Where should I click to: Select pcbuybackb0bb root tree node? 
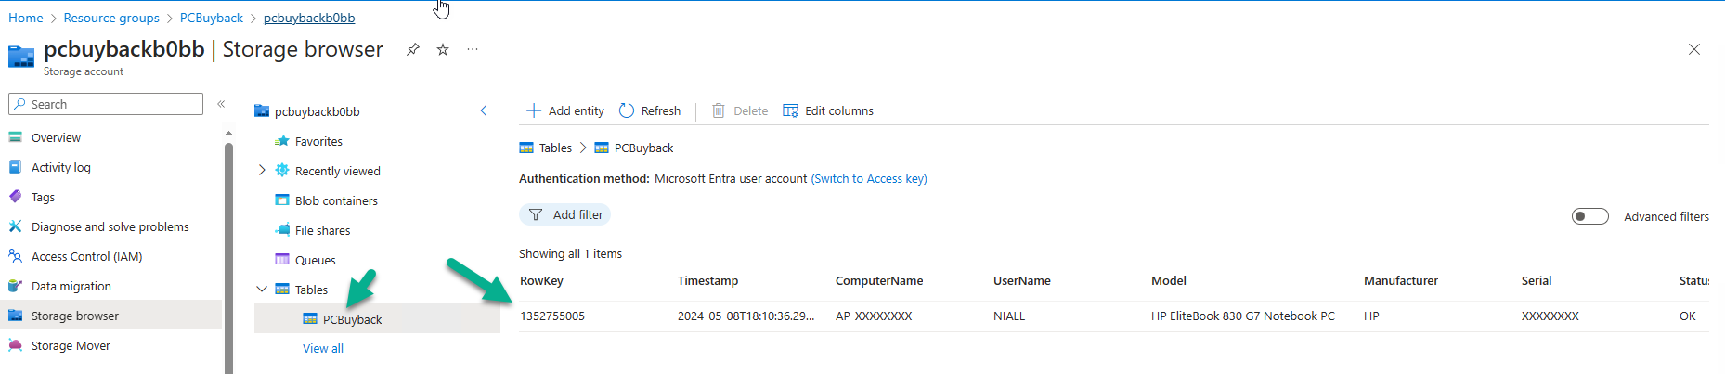point(317,111)
